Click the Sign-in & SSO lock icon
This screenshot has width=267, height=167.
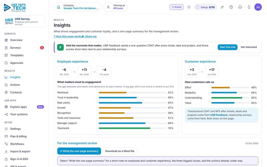(x=6, y=159)
